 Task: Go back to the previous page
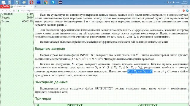click(3, 11)
